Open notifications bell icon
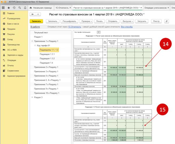Screen dimensions: 175x144 25,8
